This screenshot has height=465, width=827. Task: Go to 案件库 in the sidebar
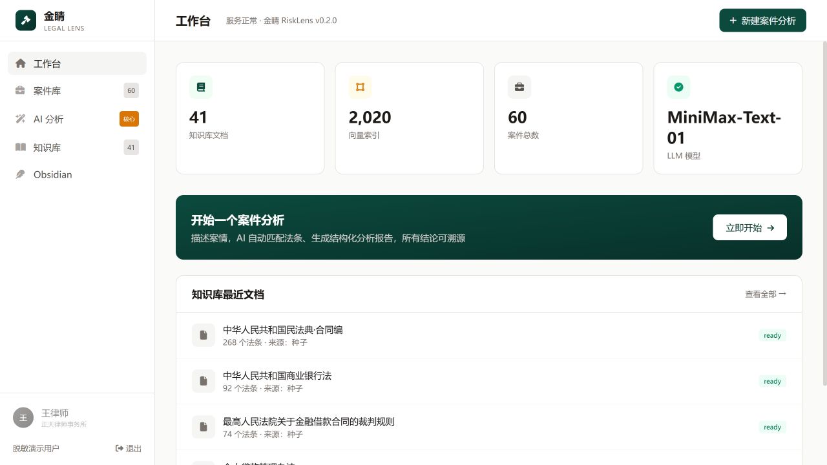78,91
